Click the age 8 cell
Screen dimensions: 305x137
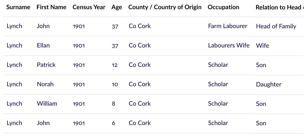(x=114, y=104)
